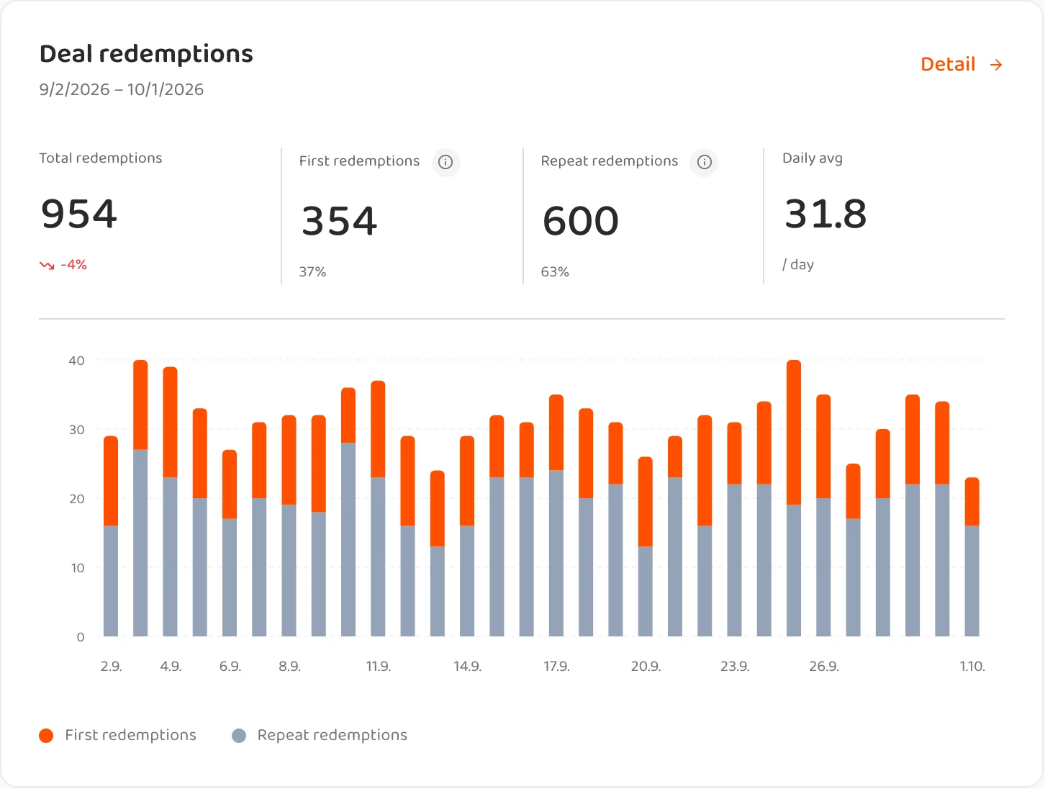The height and width of the screenshot is (789, 1045).
Task: Click the red downward trend icon near -4%
Action: (x=47, y=266)
